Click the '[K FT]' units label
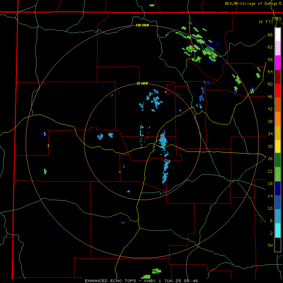 tap(266, 22)
